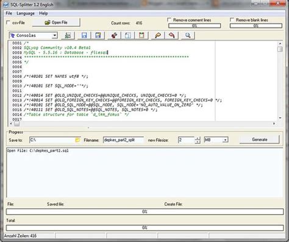Click code line 0012 'SET @OLD_UNIQUE_CHECKS'

105,95
